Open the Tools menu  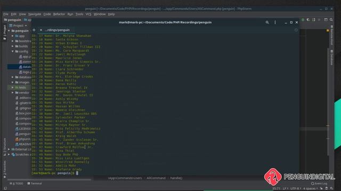79,14
